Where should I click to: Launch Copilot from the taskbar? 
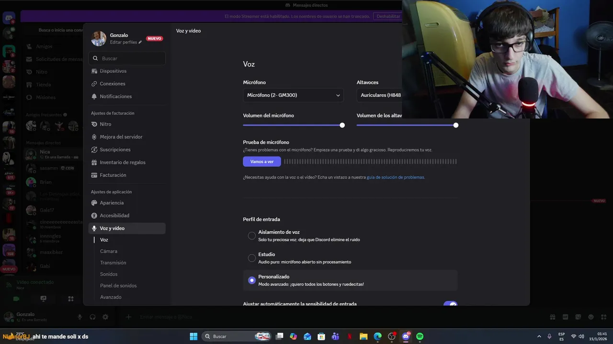click(x=294, y=336)
